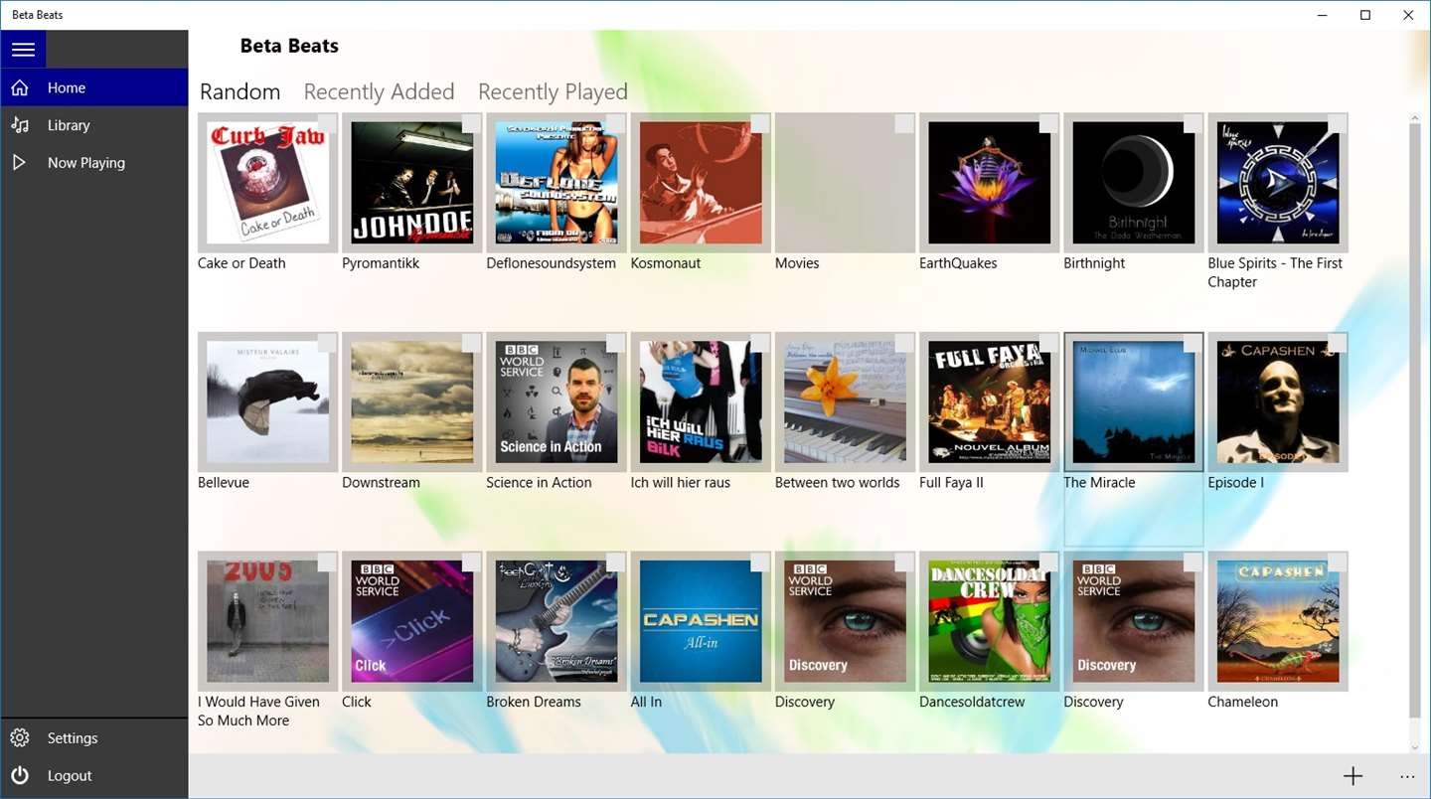Click the scrollbar up arrow
Screen dimensions: 1431x799
tap(1415, 118)
